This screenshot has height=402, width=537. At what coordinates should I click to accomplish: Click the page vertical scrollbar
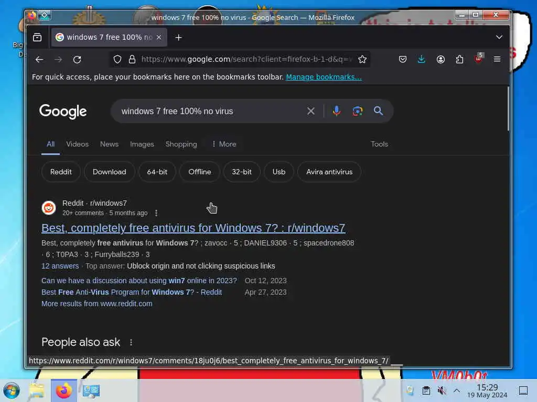coord(508,109)
